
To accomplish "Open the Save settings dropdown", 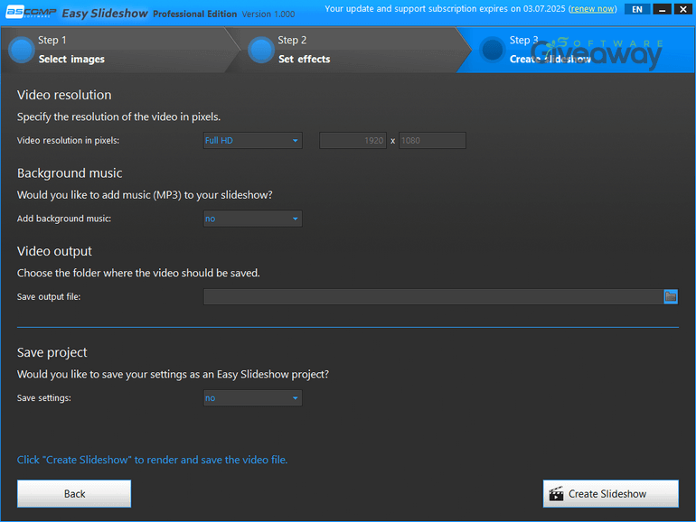I will (252, 397).
